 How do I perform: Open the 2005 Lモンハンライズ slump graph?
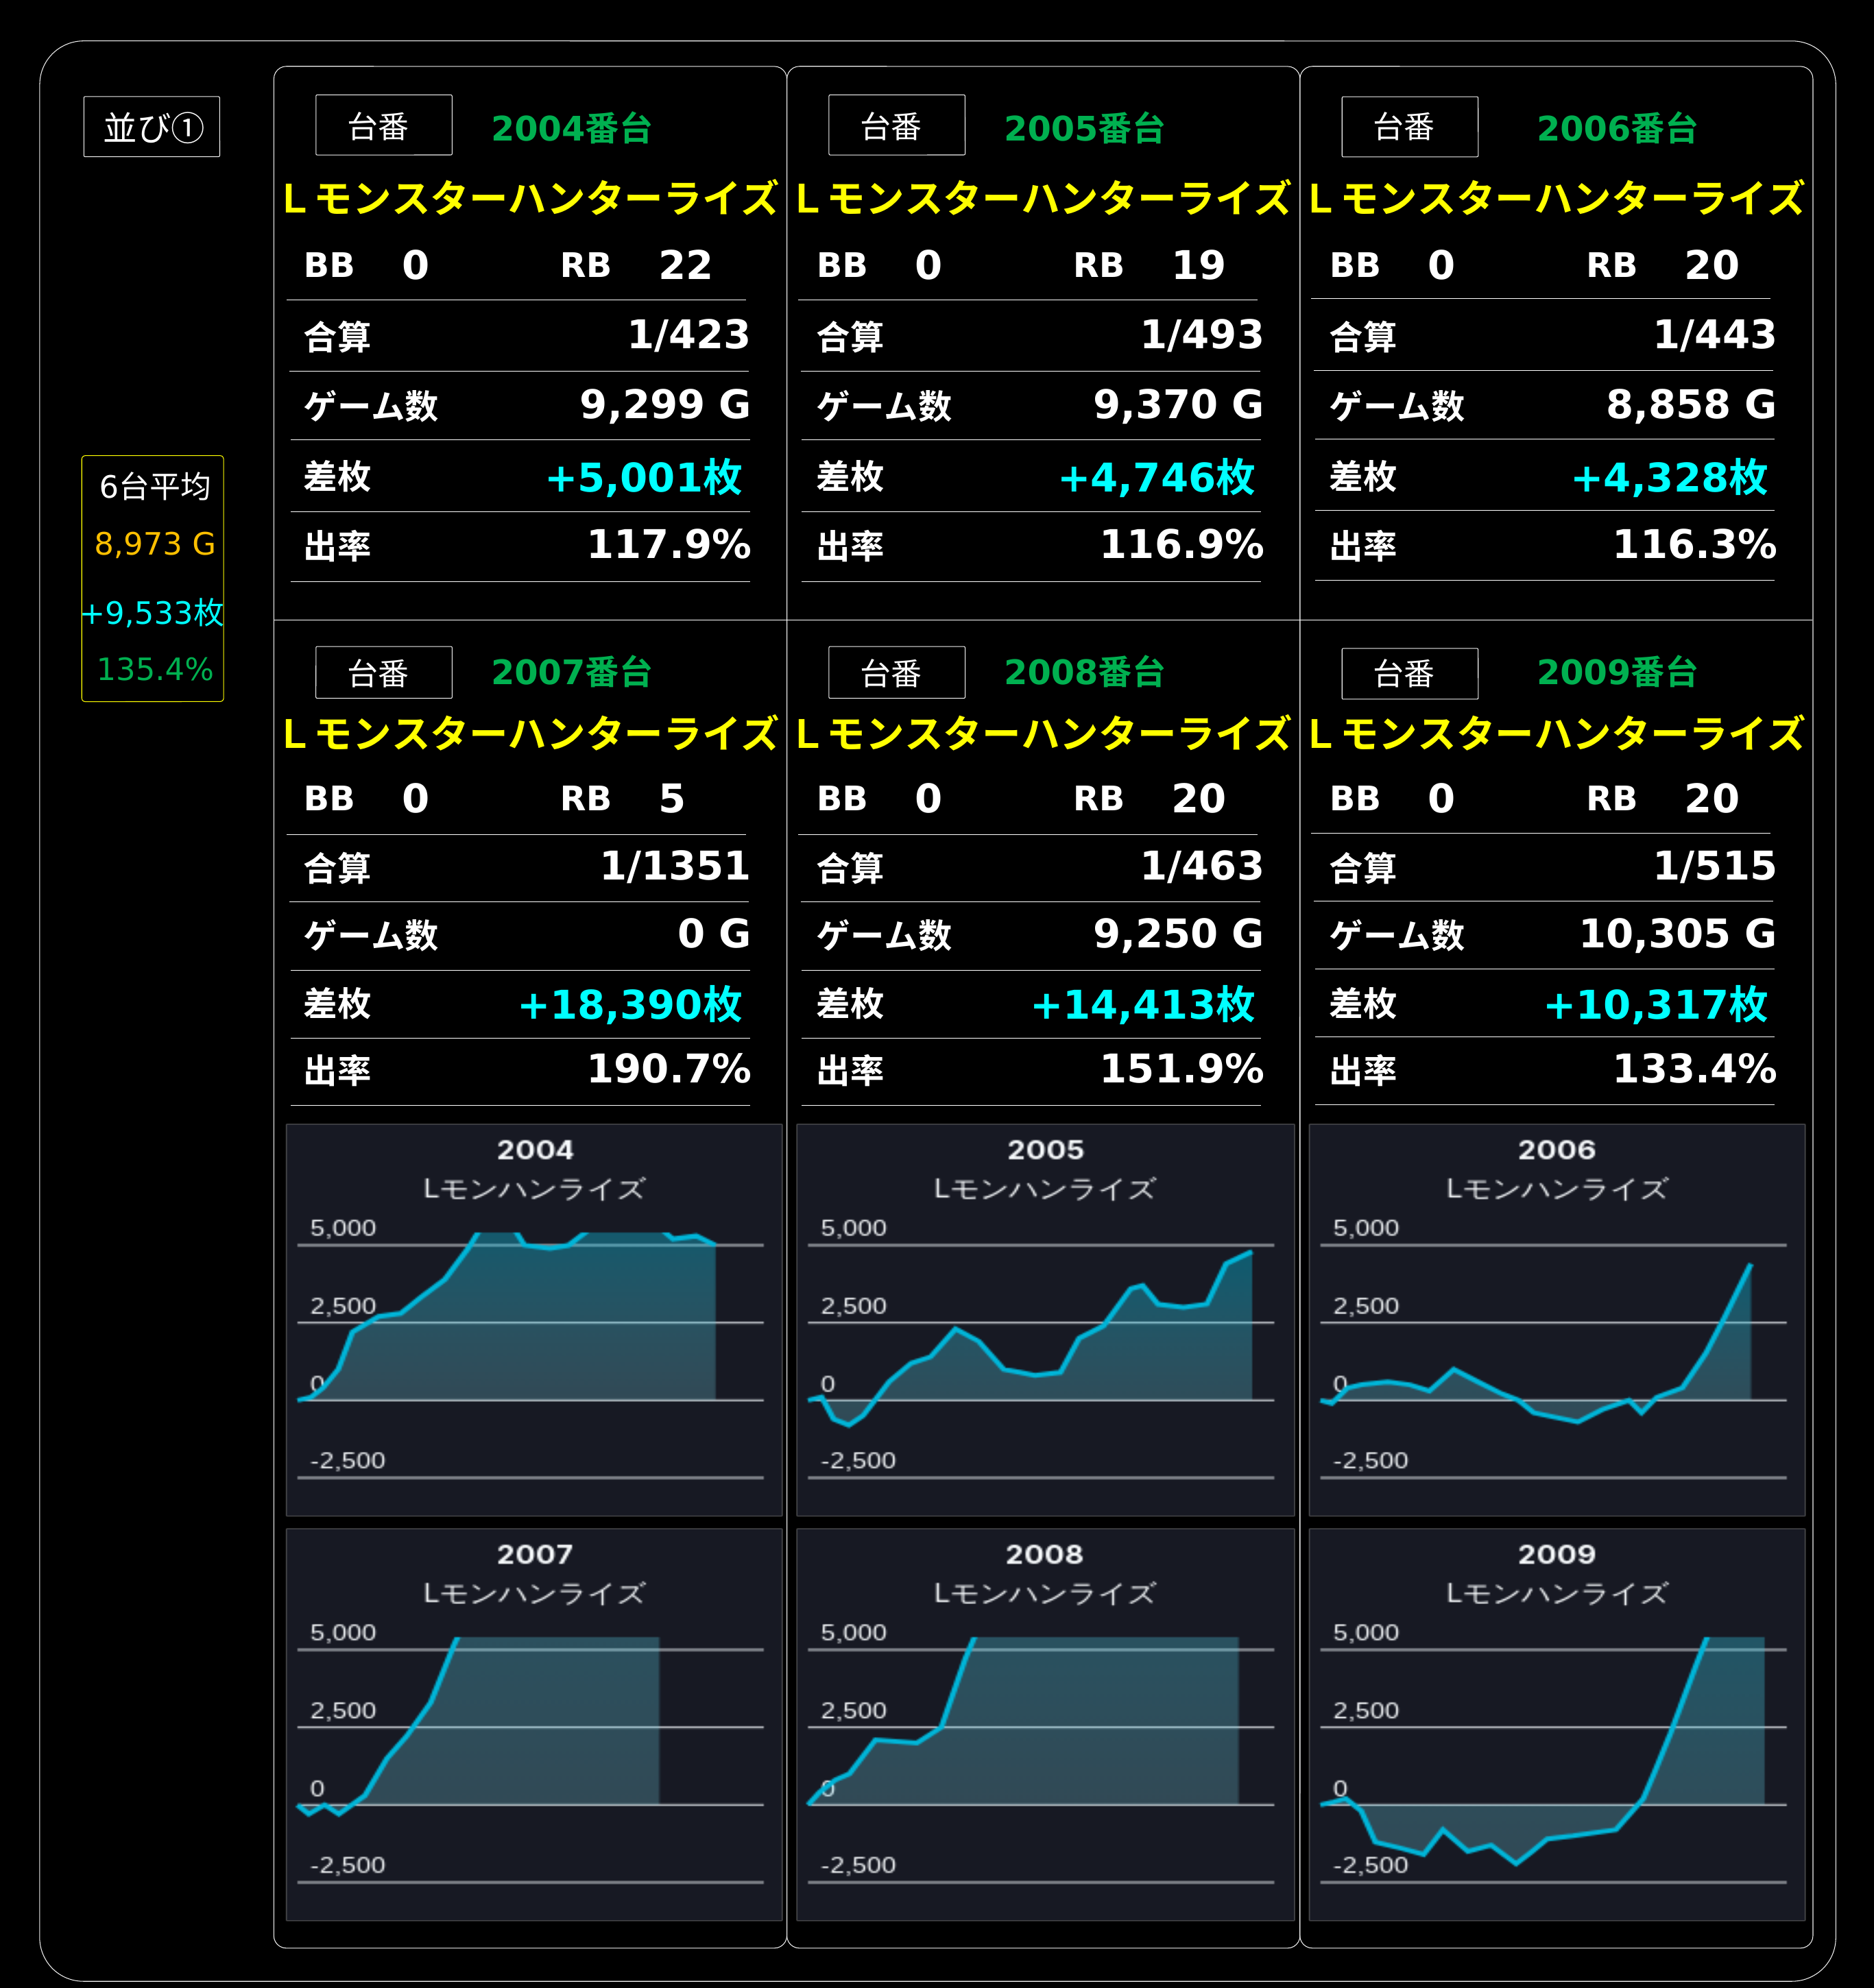1045,1320
